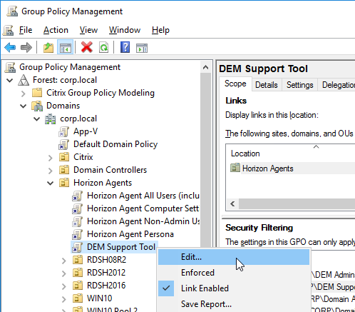Open the Action menu

(x=56, y=30)
